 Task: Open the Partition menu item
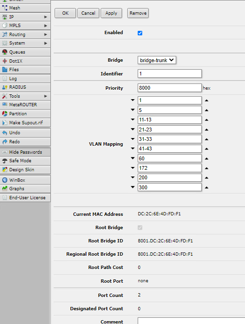[25, 114]
